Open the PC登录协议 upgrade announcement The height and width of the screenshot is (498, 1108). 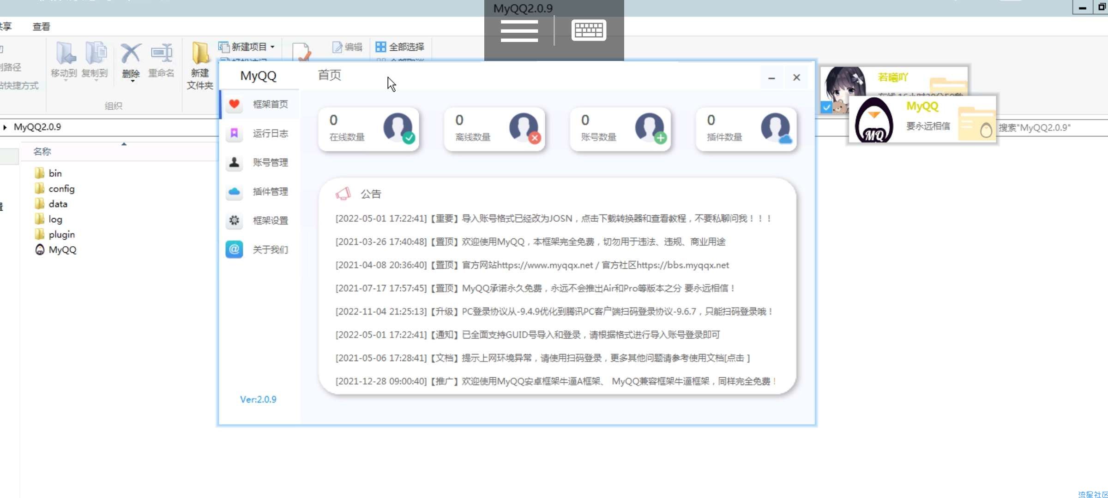coord(554,312)
